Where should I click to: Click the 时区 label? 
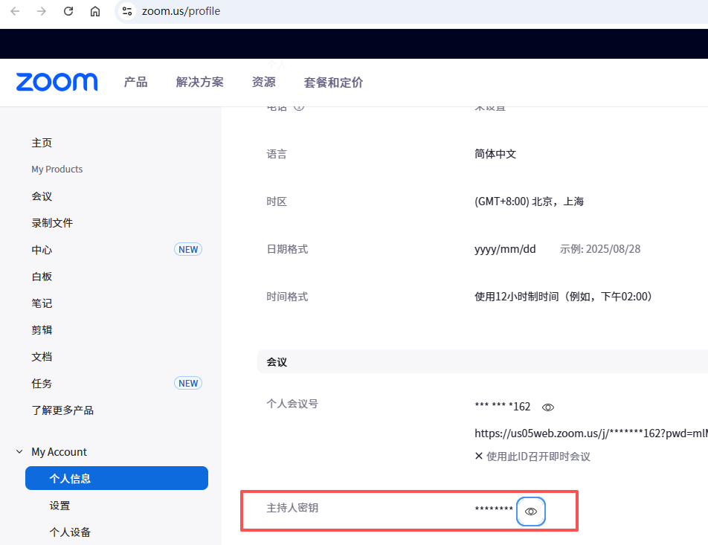click(x=277, y=201)
